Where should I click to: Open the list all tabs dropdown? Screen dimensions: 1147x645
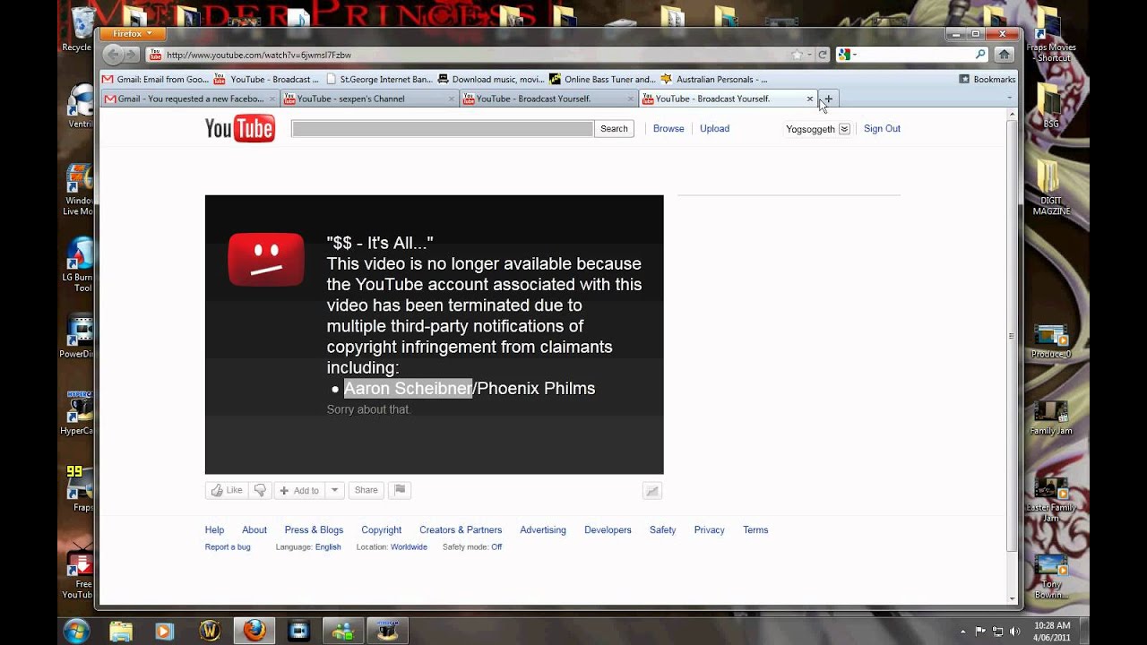point(1010,99)
